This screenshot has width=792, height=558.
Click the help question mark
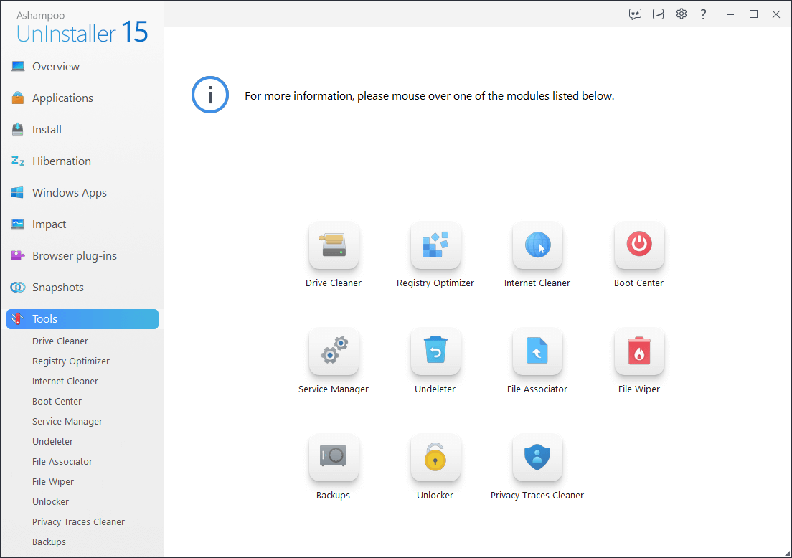[704, 14]
